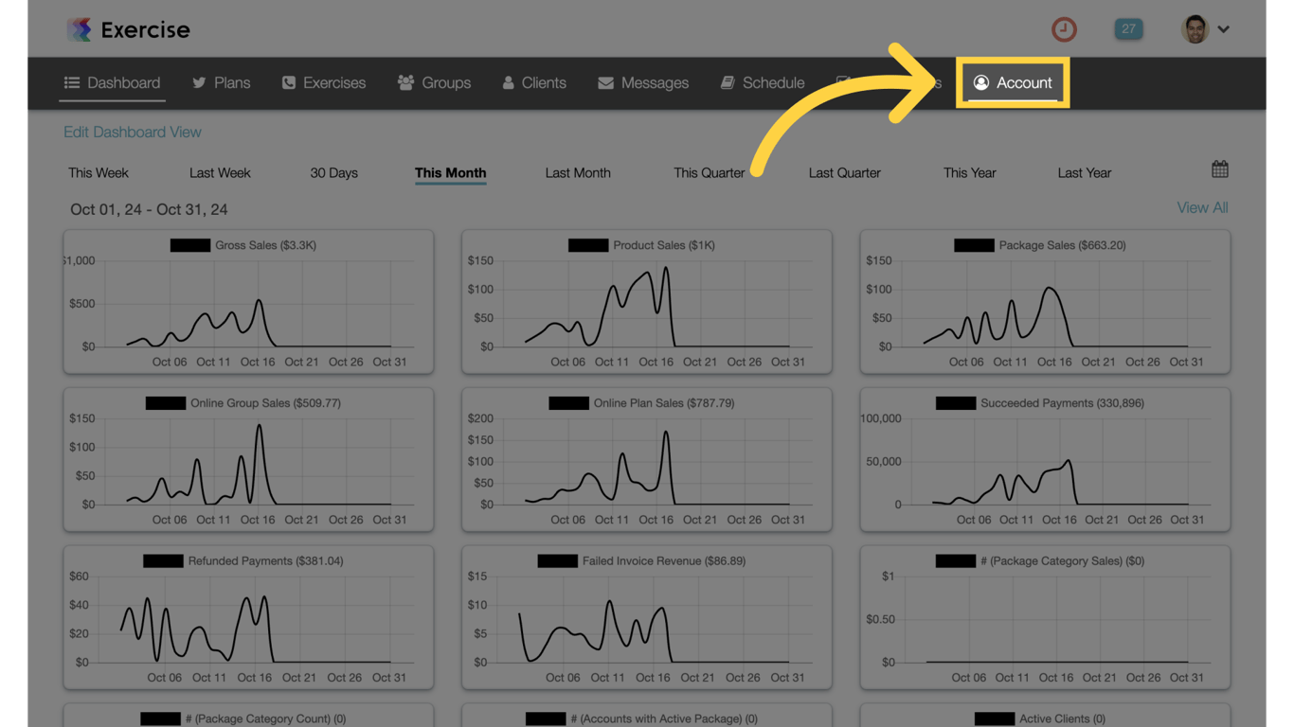Click the user profile avatar

pos(1195,29)
